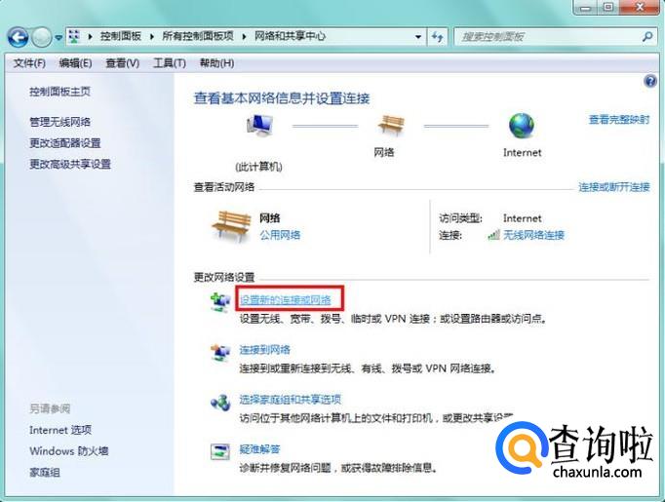Open recent pages dropdown beside navigation buttons
The image size is (665, 502).
[x=59, y=38]
